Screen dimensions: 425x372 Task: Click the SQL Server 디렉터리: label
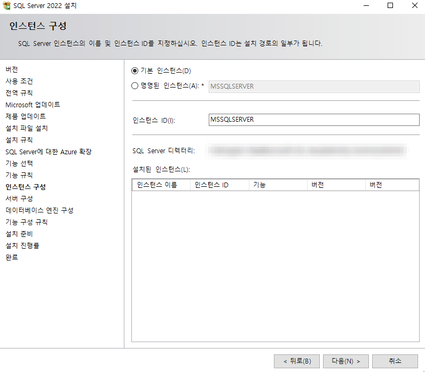pos(164,151)
